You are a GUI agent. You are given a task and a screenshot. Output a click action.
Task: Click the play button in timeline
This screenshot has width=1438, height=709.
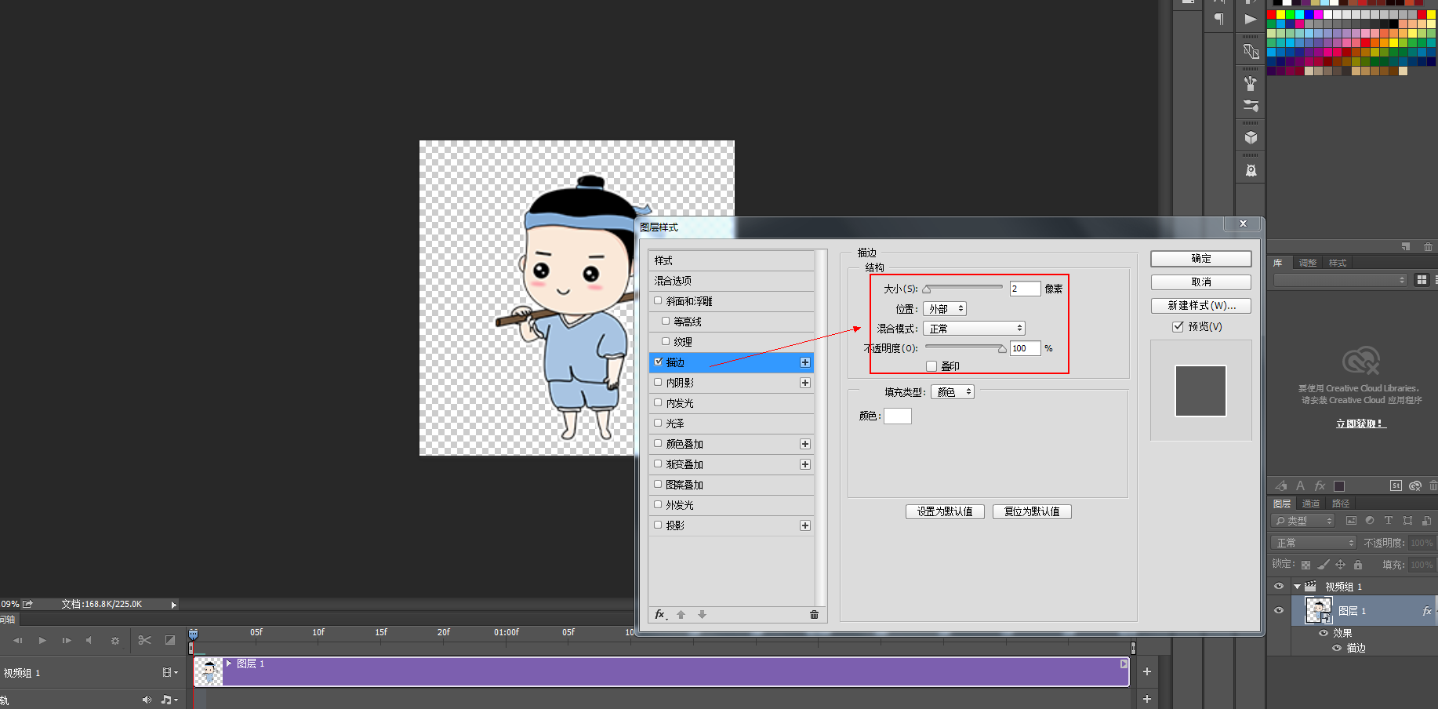(42, 640)
